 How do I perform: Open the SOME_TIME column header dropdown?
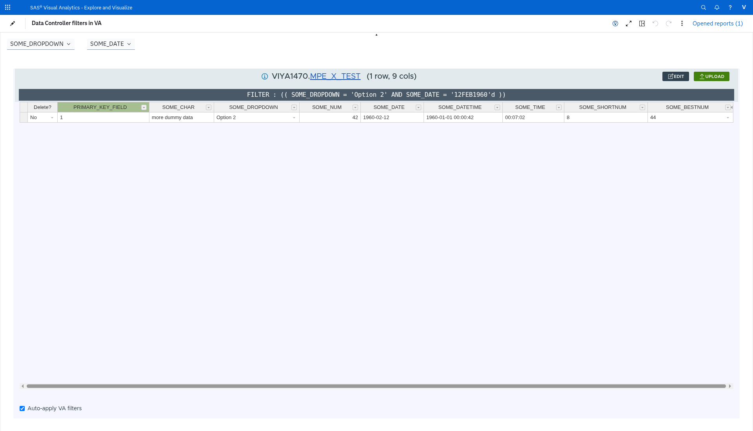[559, 107]
